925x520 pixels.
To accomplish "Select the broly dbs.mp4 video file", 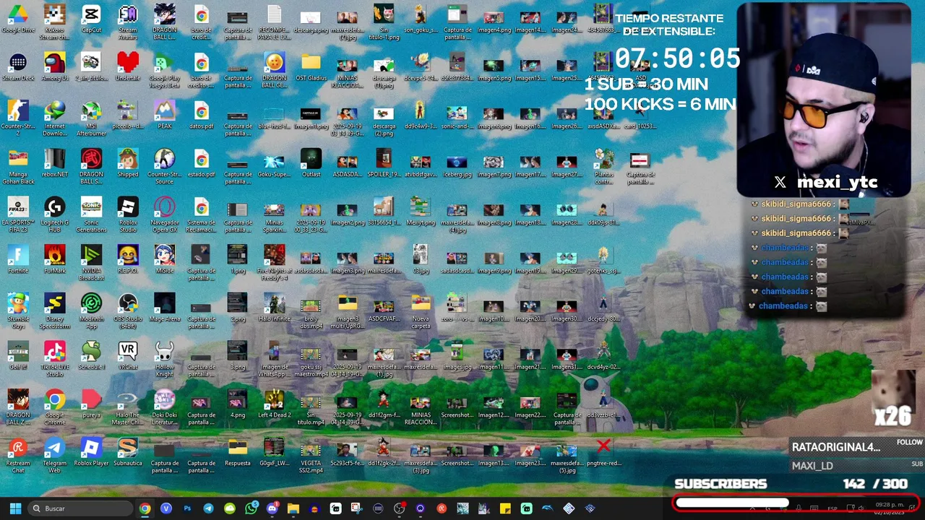I will click(311, 310).
